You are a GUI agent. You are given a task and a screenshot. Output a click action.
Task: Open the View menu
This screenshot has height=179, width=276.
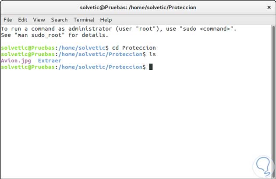pyautogui.click(x=39, y=20)
